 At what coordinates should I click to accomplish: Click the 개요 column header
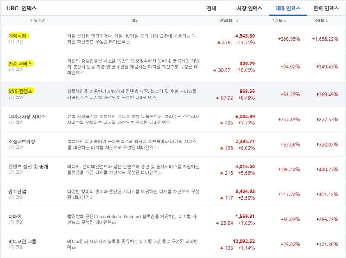coord(135,20)
